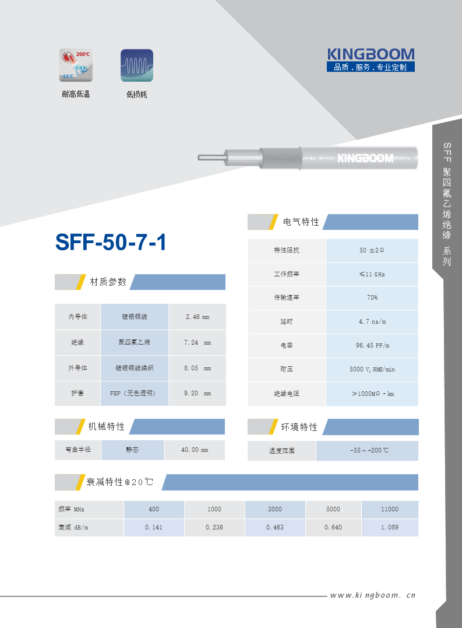
Task: Click the 电气特性 section header
Action: click(333, 222)
